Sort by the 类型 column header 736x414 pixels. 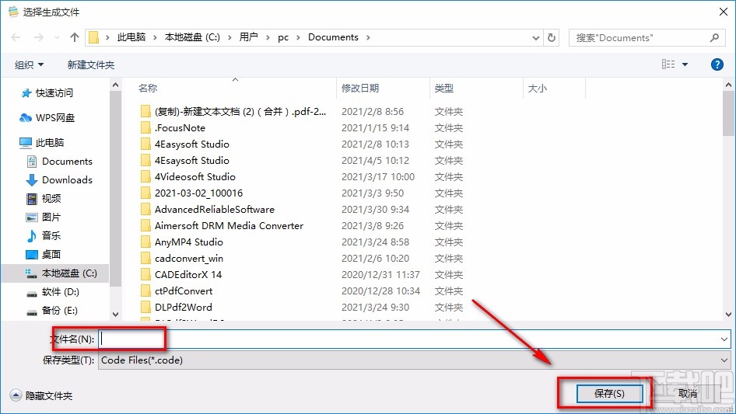444,88
